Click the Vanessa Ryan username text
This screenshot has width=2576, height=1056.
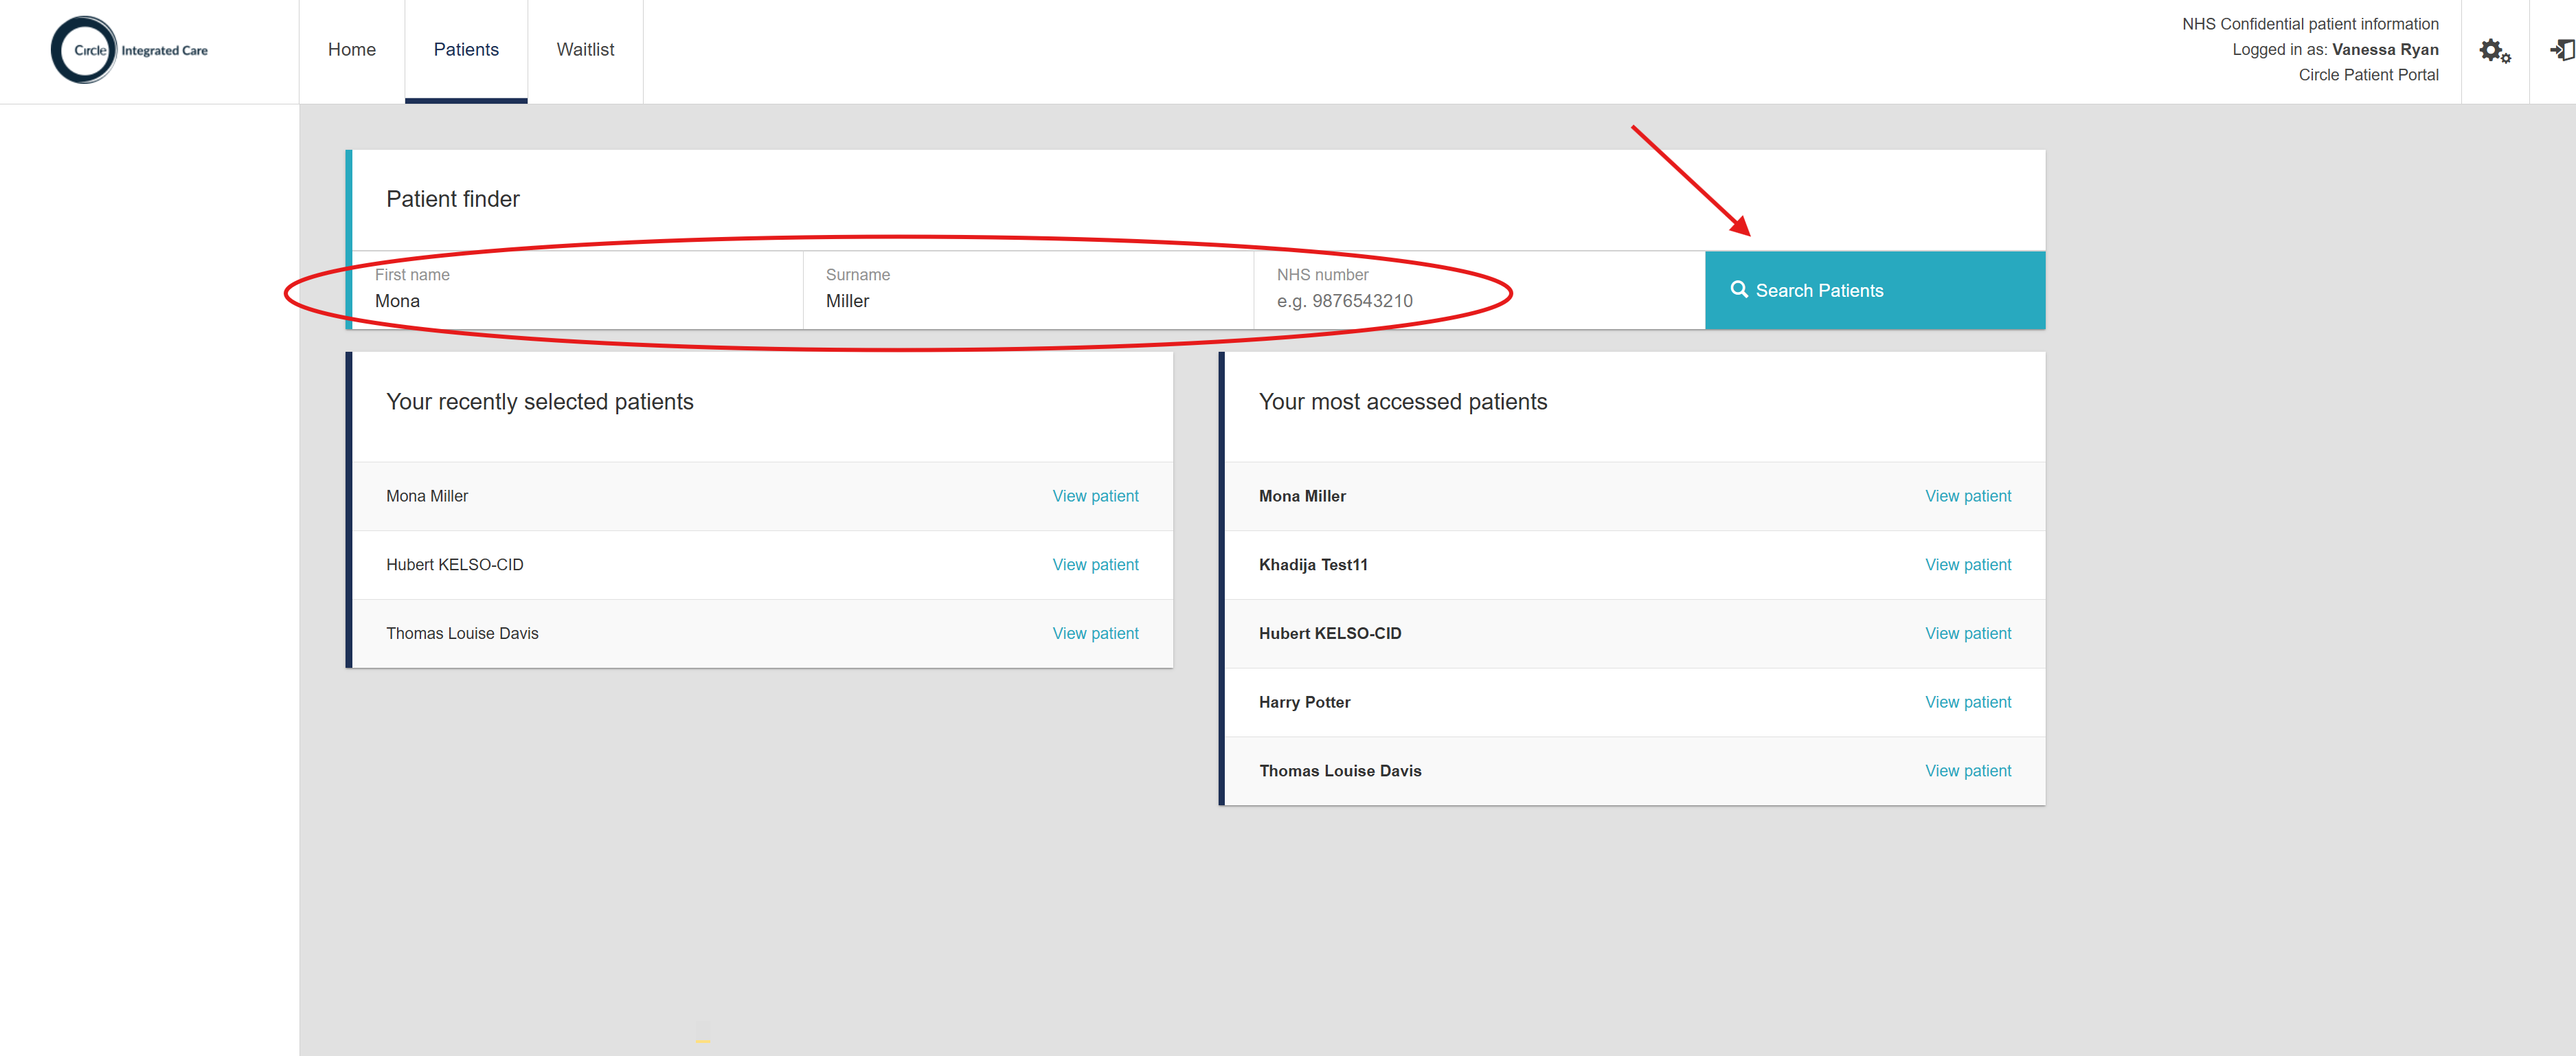(2384, 50)
